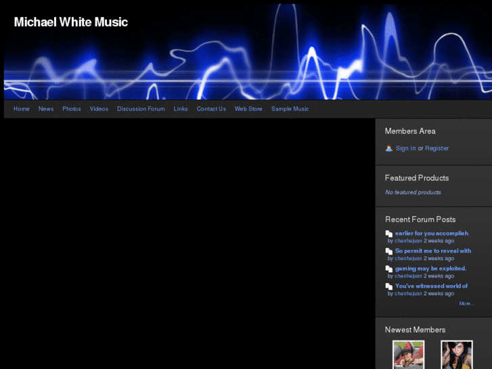Open the Home navigation link

coord(22,108)
